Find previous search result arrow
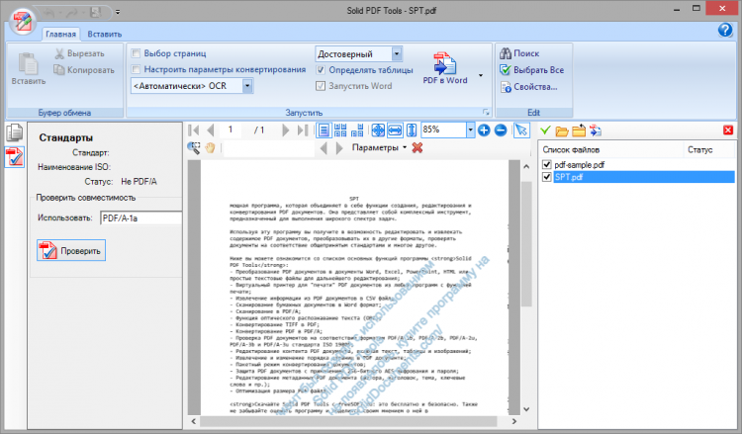This screenshot has width=742, height=434. 324,148
